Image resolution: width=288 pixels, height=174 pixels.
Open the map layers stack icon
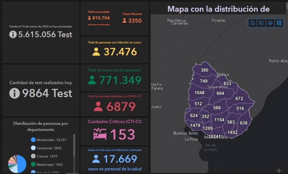(270, 23)
